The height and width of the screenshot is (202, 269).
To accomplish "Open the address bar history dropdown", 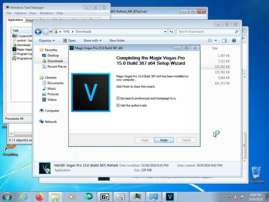I will pyautogui.click(x=165, y=32).
